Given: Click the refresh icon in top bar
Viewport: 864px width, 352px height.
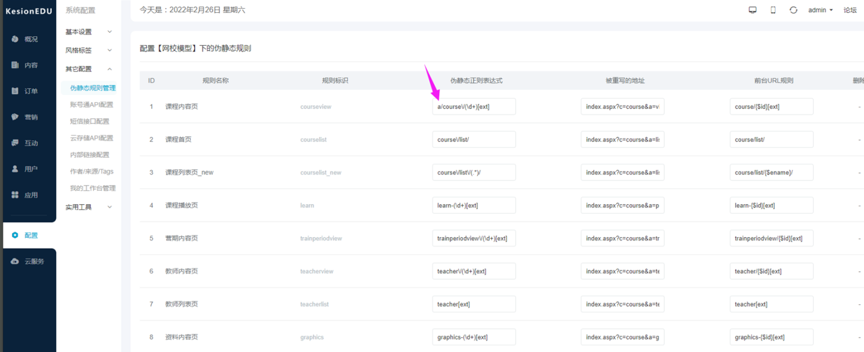Looking at the screenshot, I should (x=793, y=10).
